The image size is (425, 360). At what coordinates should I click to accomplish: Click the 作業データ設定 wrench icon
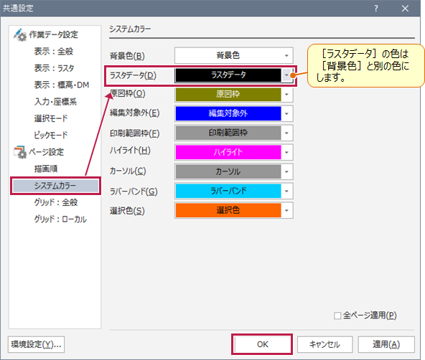[x=20, y=34]
